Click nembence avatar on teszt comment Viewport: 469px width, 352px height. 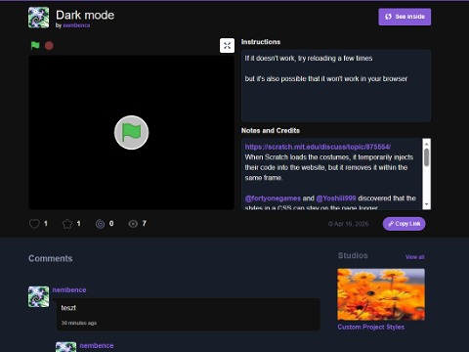(x=38, y=296)
